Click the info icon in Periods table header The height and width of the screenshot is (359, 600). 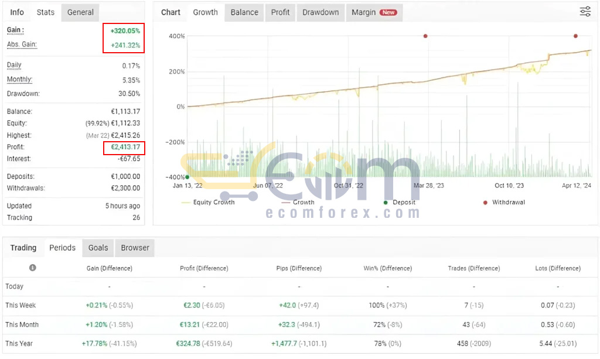(x=32, y=268)
